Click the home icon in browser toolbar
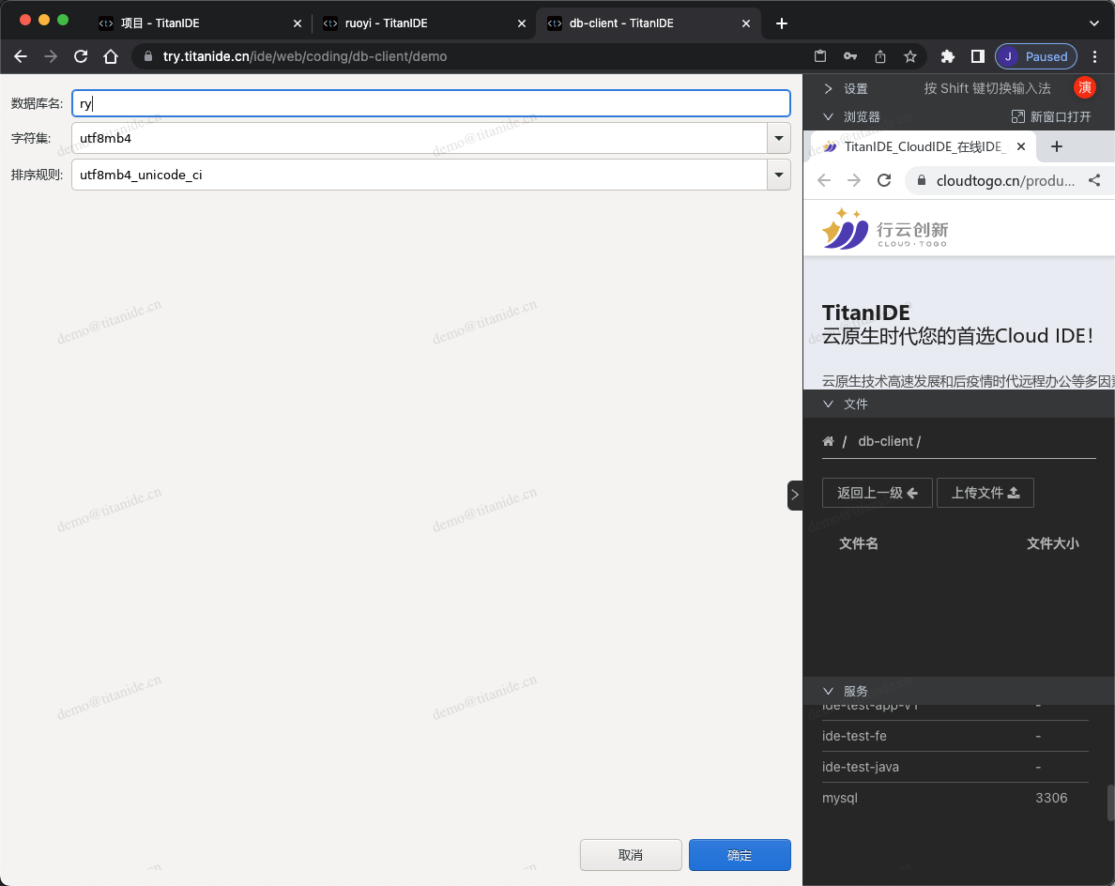The height and width of the screenshot is (886, 1115). [111, 56]
